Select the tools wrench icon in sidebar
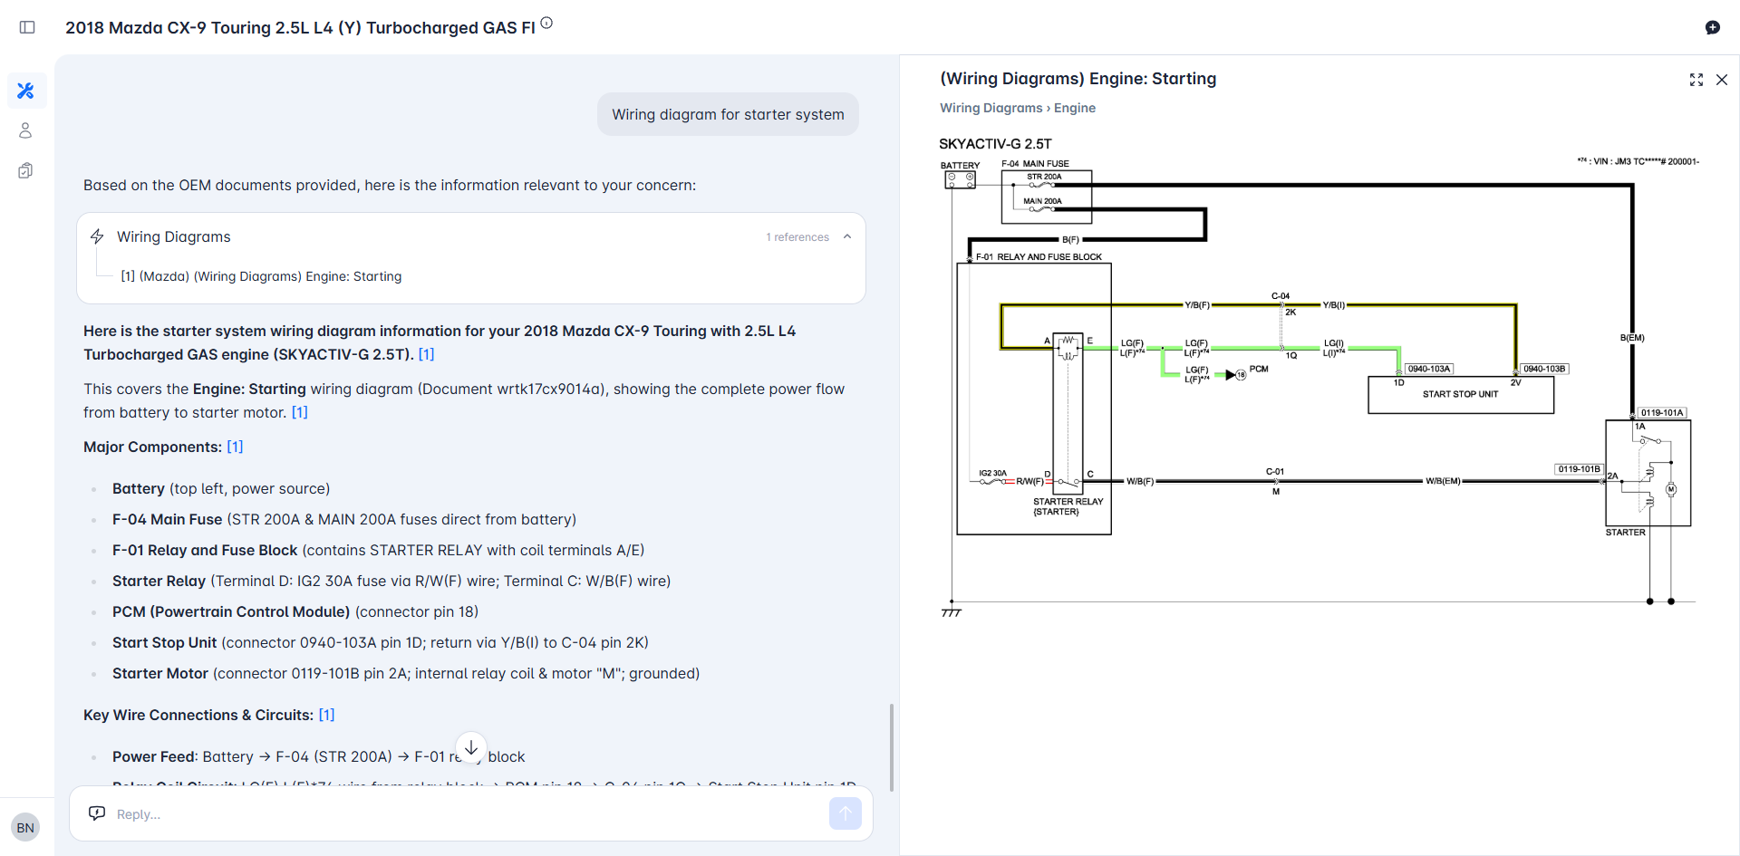1740x856 pixels. (x=25, y=91)
